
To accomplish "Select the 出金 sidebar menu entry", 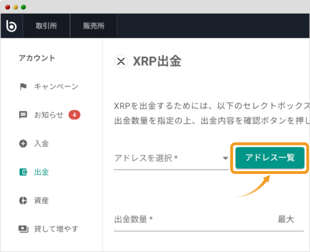I will click(x=41, y=172).
